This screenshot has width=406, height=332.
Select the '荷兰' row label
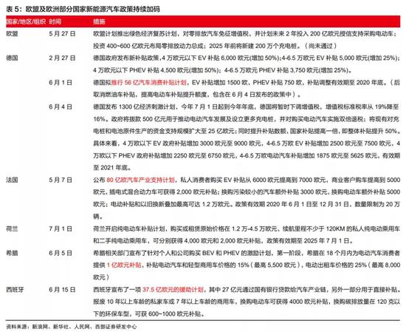coord(12,228)
